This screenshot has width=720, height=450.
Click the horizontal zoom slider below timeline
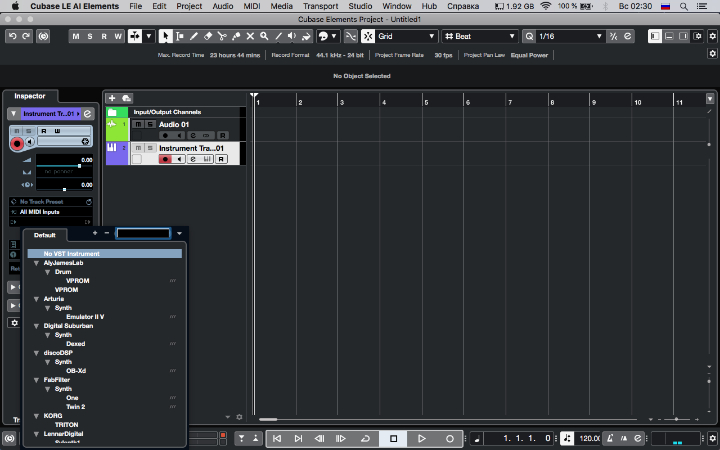[676, 419]
